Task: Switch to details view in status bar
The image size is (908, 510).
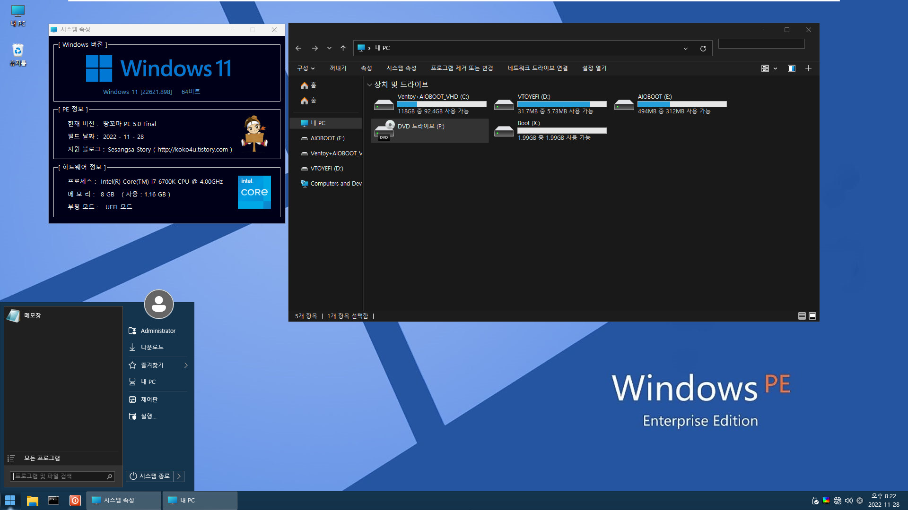Action: click(802, 316)
